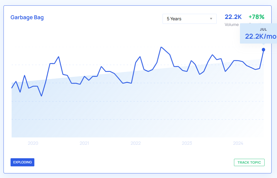Select the 2020 x-axis year label

tap(33, 143)
